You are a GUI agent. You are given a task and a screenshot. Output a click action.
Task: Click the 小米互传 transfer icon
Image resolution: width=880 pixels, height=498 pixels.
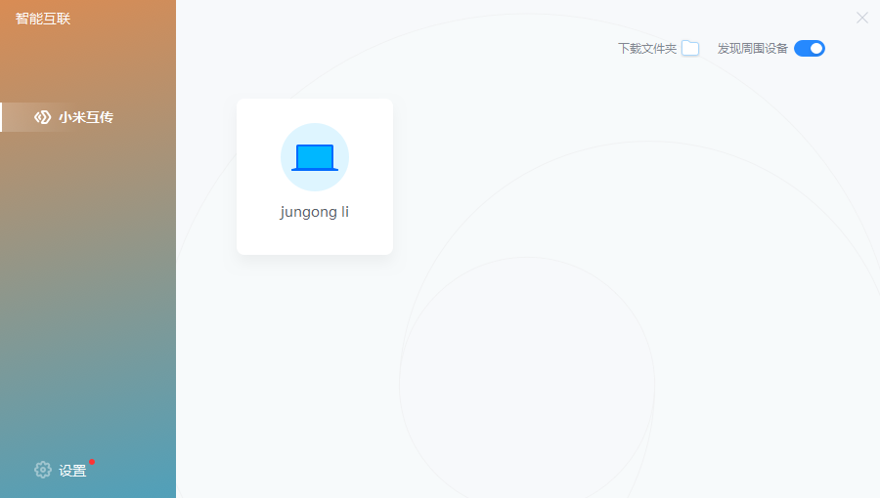(43, 117)
